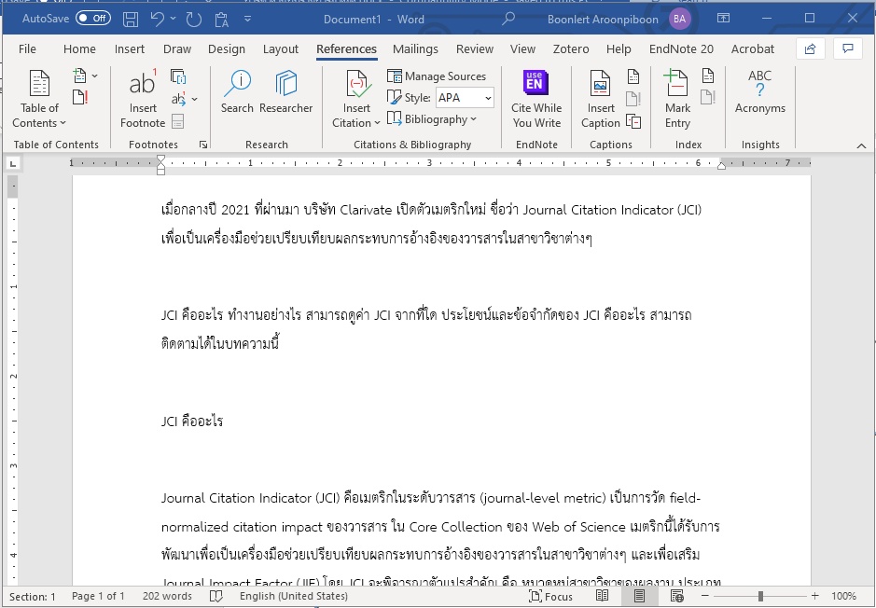Screen dimensions: 876x608
Task: Open Ribbon Display Options icon
Action: [x=723, y=19]
